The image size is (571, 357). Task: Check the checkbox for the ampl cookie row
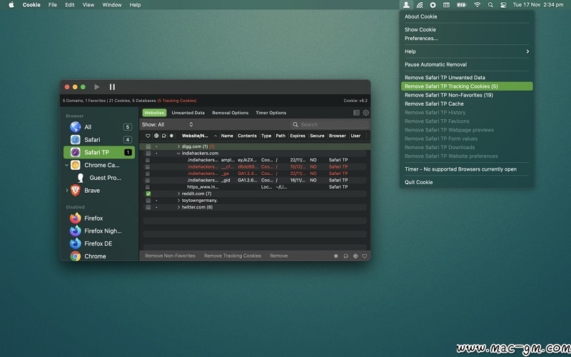click(148, 160)
